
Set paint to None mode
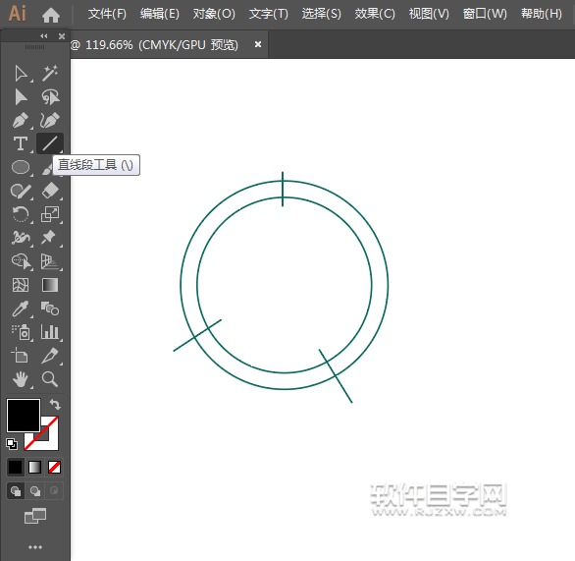tap(54, 468)
